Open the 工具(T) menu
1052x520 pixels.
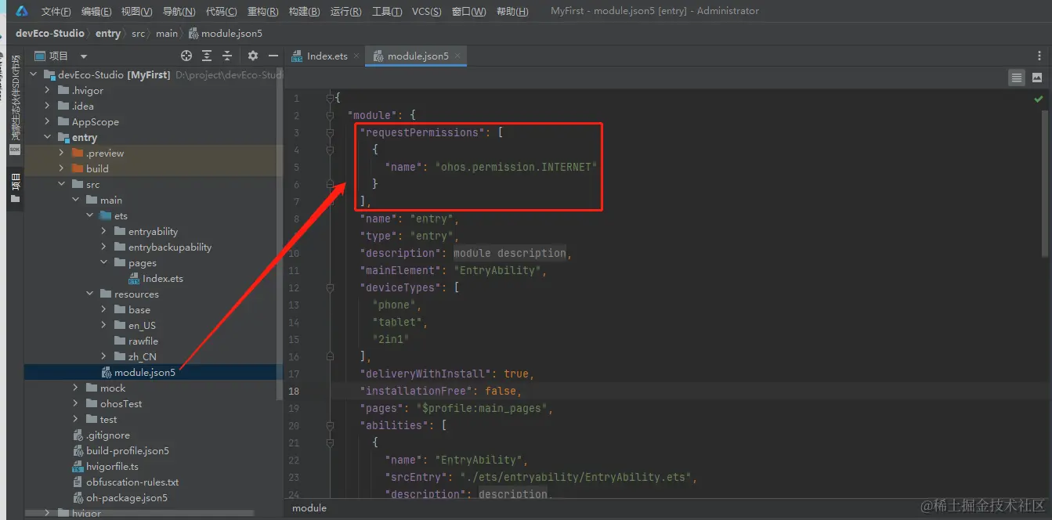[387, 11]
